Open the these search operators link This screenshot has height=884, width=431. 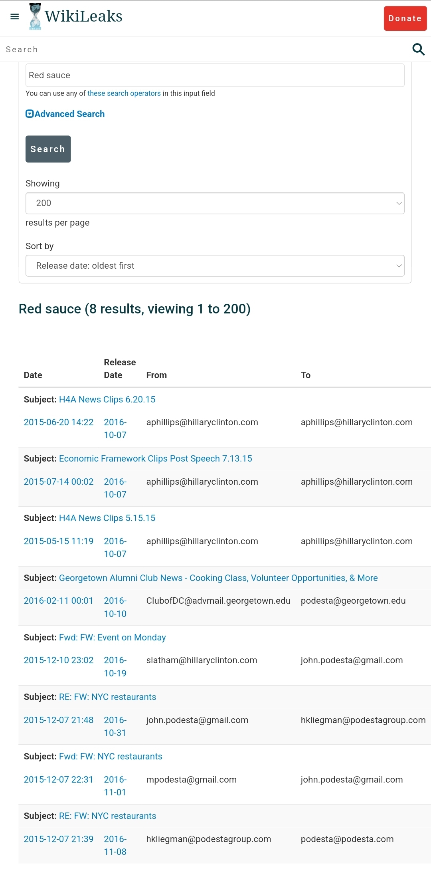click(124, 93)
